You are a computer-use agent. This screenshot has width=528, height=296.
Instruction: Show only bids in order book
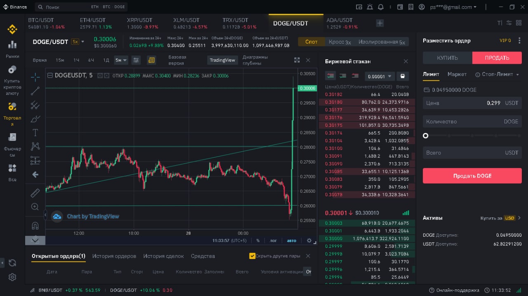[342, 76]
